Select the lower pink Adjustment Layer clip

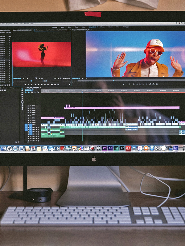[x=52, y=117]
